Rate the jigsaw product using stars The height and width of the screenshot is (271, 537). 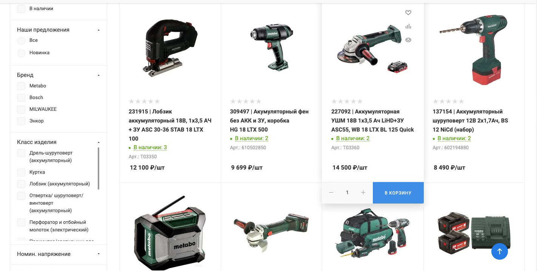[144, 101]
